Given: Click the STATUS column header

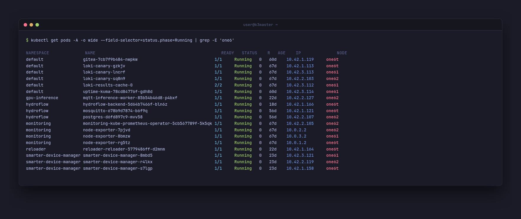Looking at the screenshot, I should coord(250,53).
